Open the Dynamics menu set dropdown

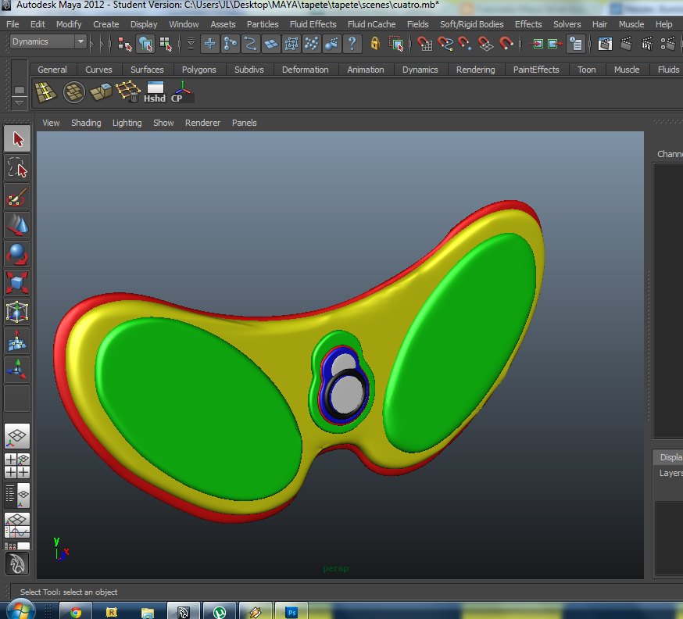pos(48,42)
